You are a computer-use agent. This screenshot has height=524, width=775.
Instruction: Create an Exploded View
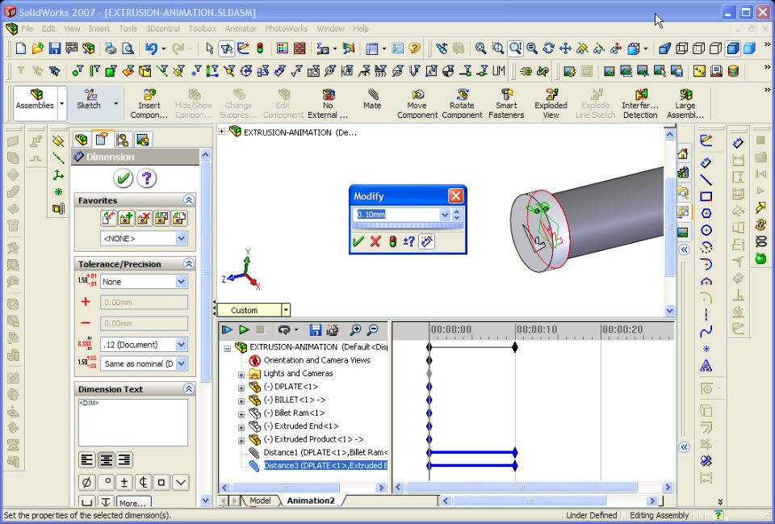click(551, 104)
